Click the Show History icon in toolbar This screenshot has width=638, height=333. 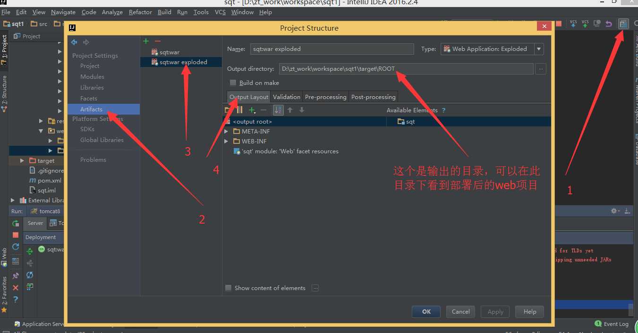[x=597, y=24]
